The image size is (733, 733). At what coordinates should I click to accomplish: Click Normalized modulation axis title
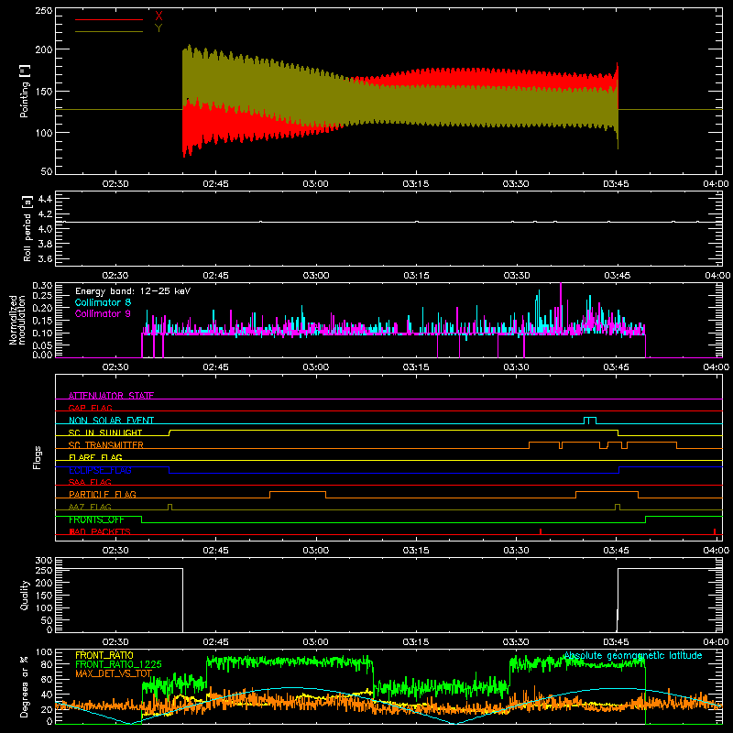coord(16,320)
